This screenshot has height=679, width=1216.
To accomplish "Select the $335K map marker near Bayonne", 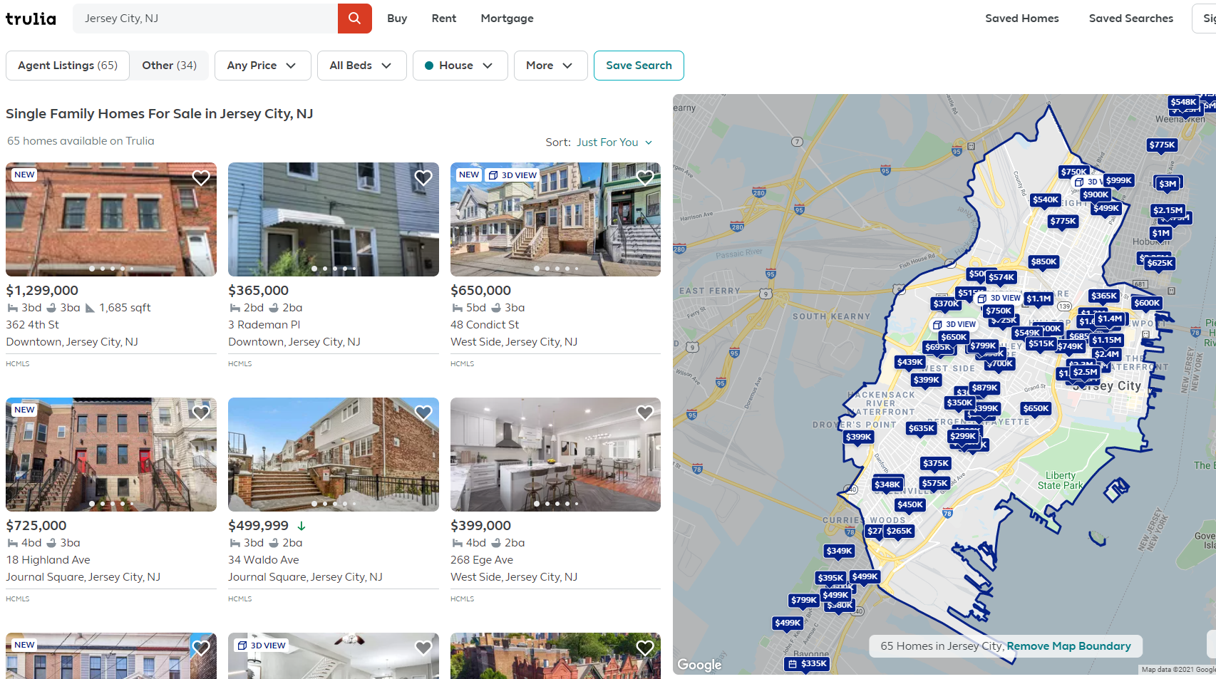I will tap(808, 663).
